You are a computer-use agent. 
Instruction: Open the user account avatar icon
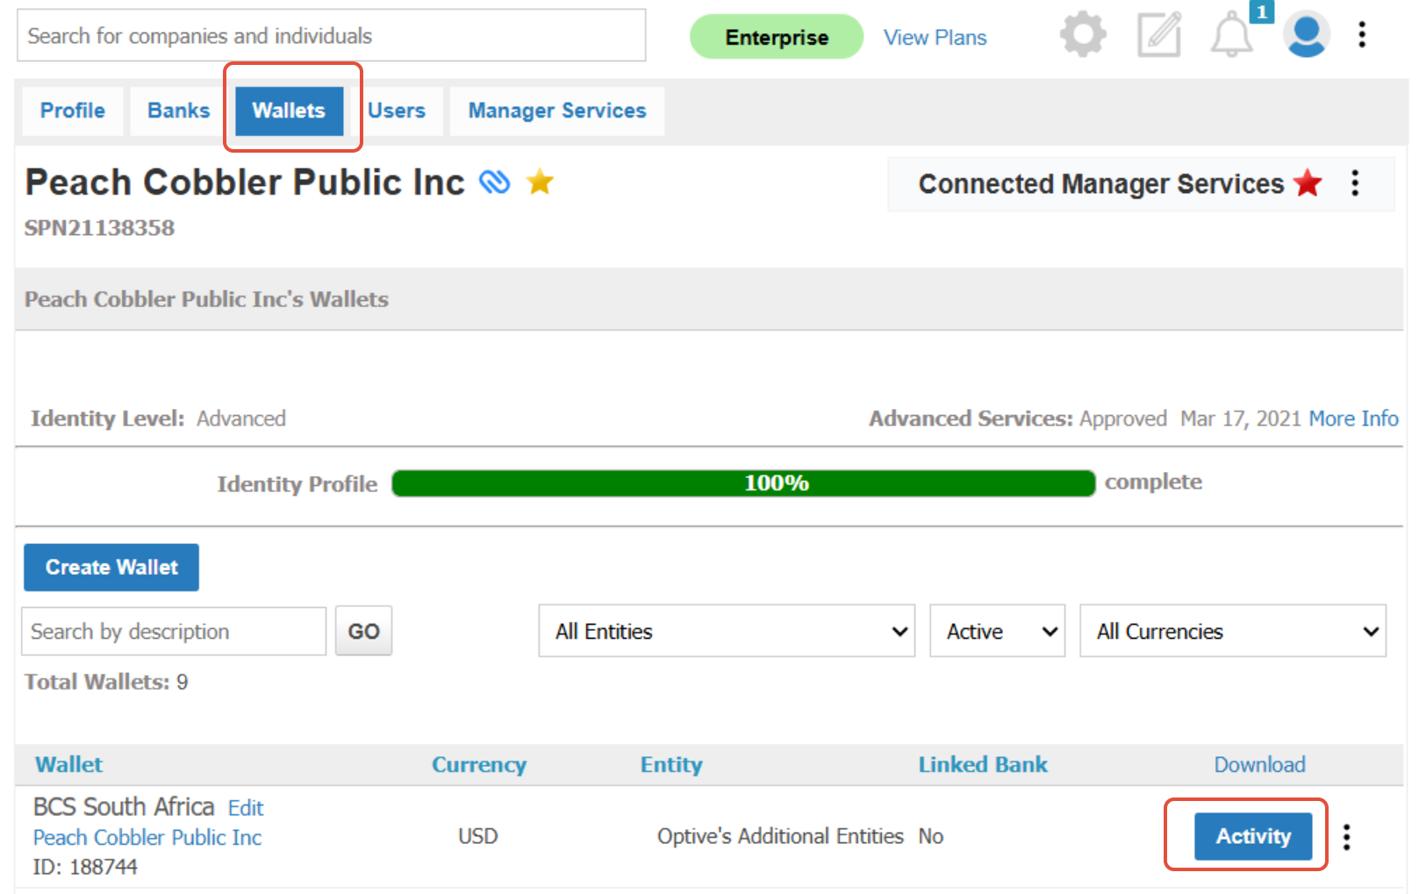tap(1306, 35)
